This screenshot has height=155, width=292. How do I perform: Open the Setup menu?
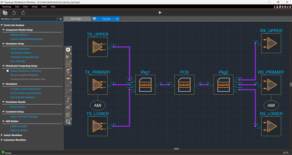click(35, 7)
